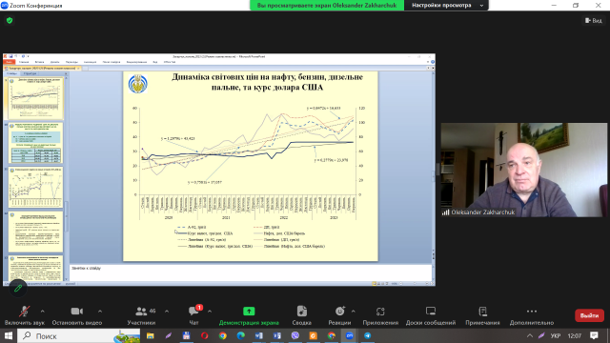Screen dimensions: 610x343
Task: Toggle the green annotation pencil button
Action: tap(18, 288)
